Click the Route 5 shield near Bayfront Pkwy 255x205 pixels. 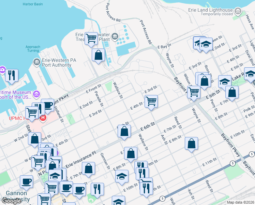233,163
